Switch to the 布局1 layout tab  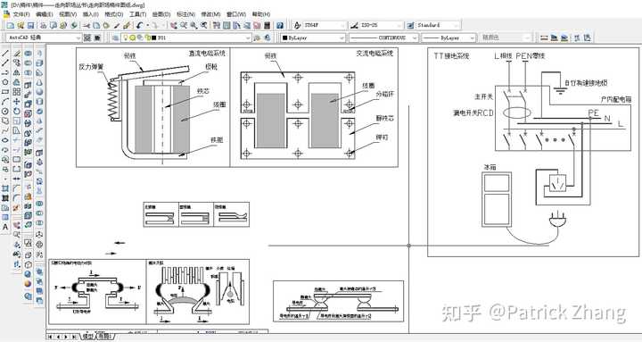(104, 337)
